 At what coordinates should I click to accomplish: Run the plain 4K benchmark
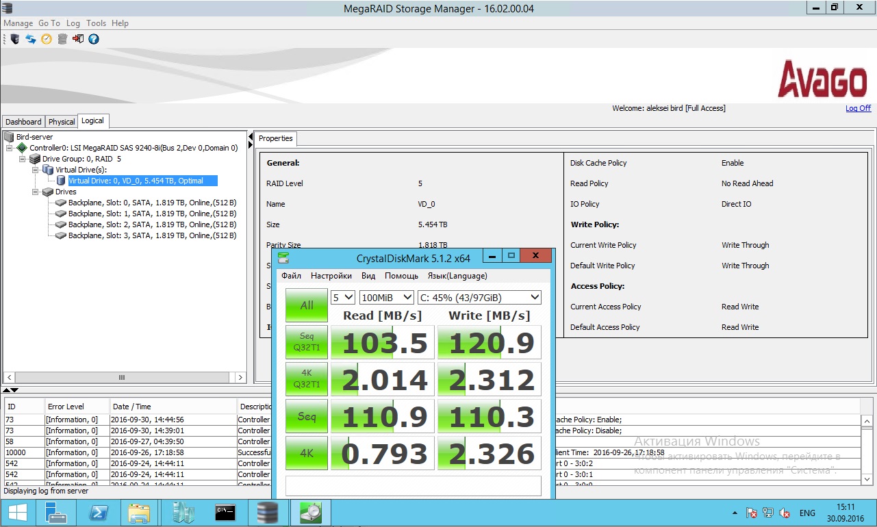(x=306, y=453)
